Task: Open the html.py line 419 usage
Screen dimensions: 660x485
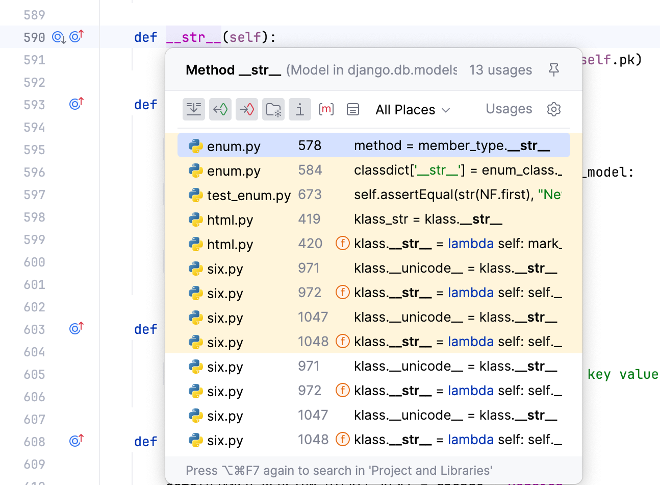Action: pyautogui.click(x=373, y=219)
